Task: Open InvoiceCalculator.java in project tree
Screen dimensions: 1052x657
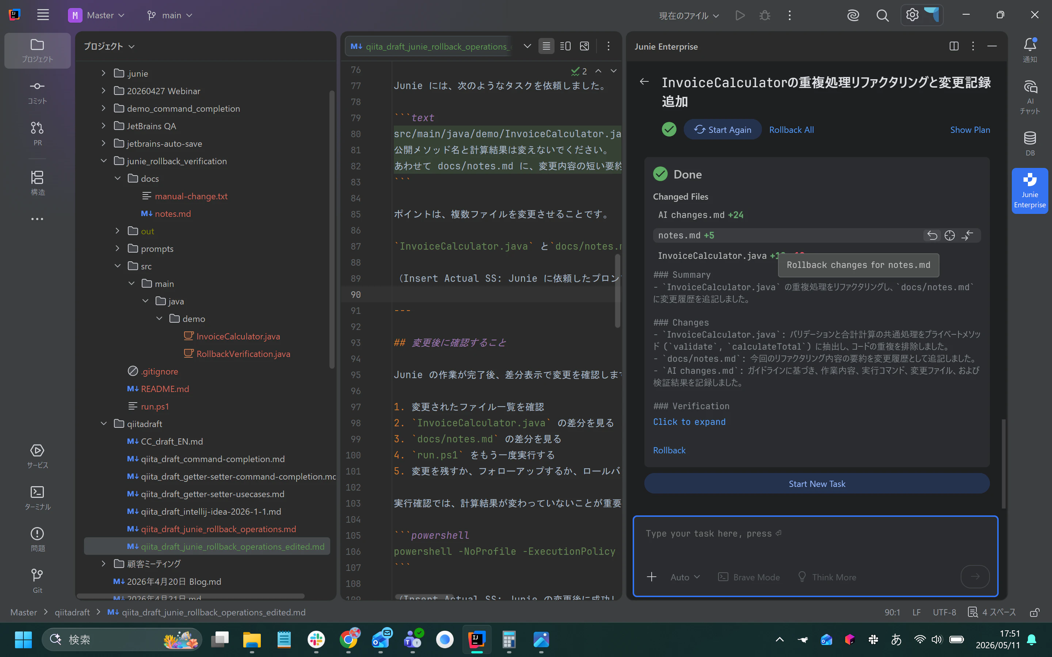Action: click(x=238, y=336)
